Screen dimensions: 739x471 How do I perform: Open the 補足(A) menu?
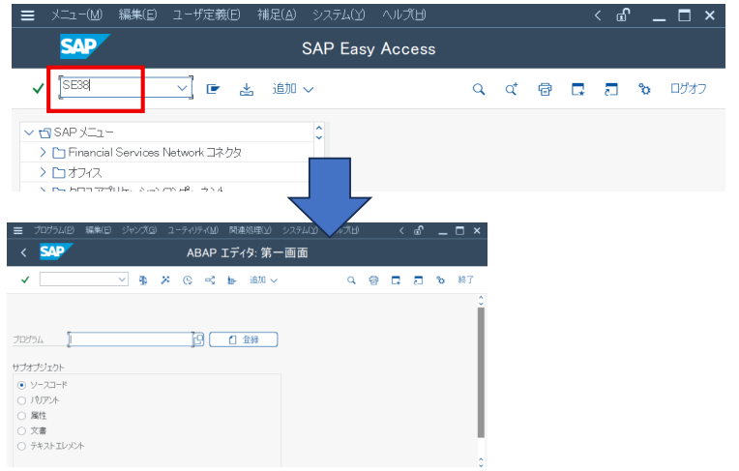point(277,15)
